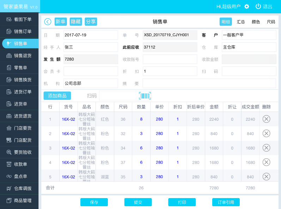Viewport: 281px width, 209px height.
Task: Click the 摘要 input field
Action: [209, 83]
